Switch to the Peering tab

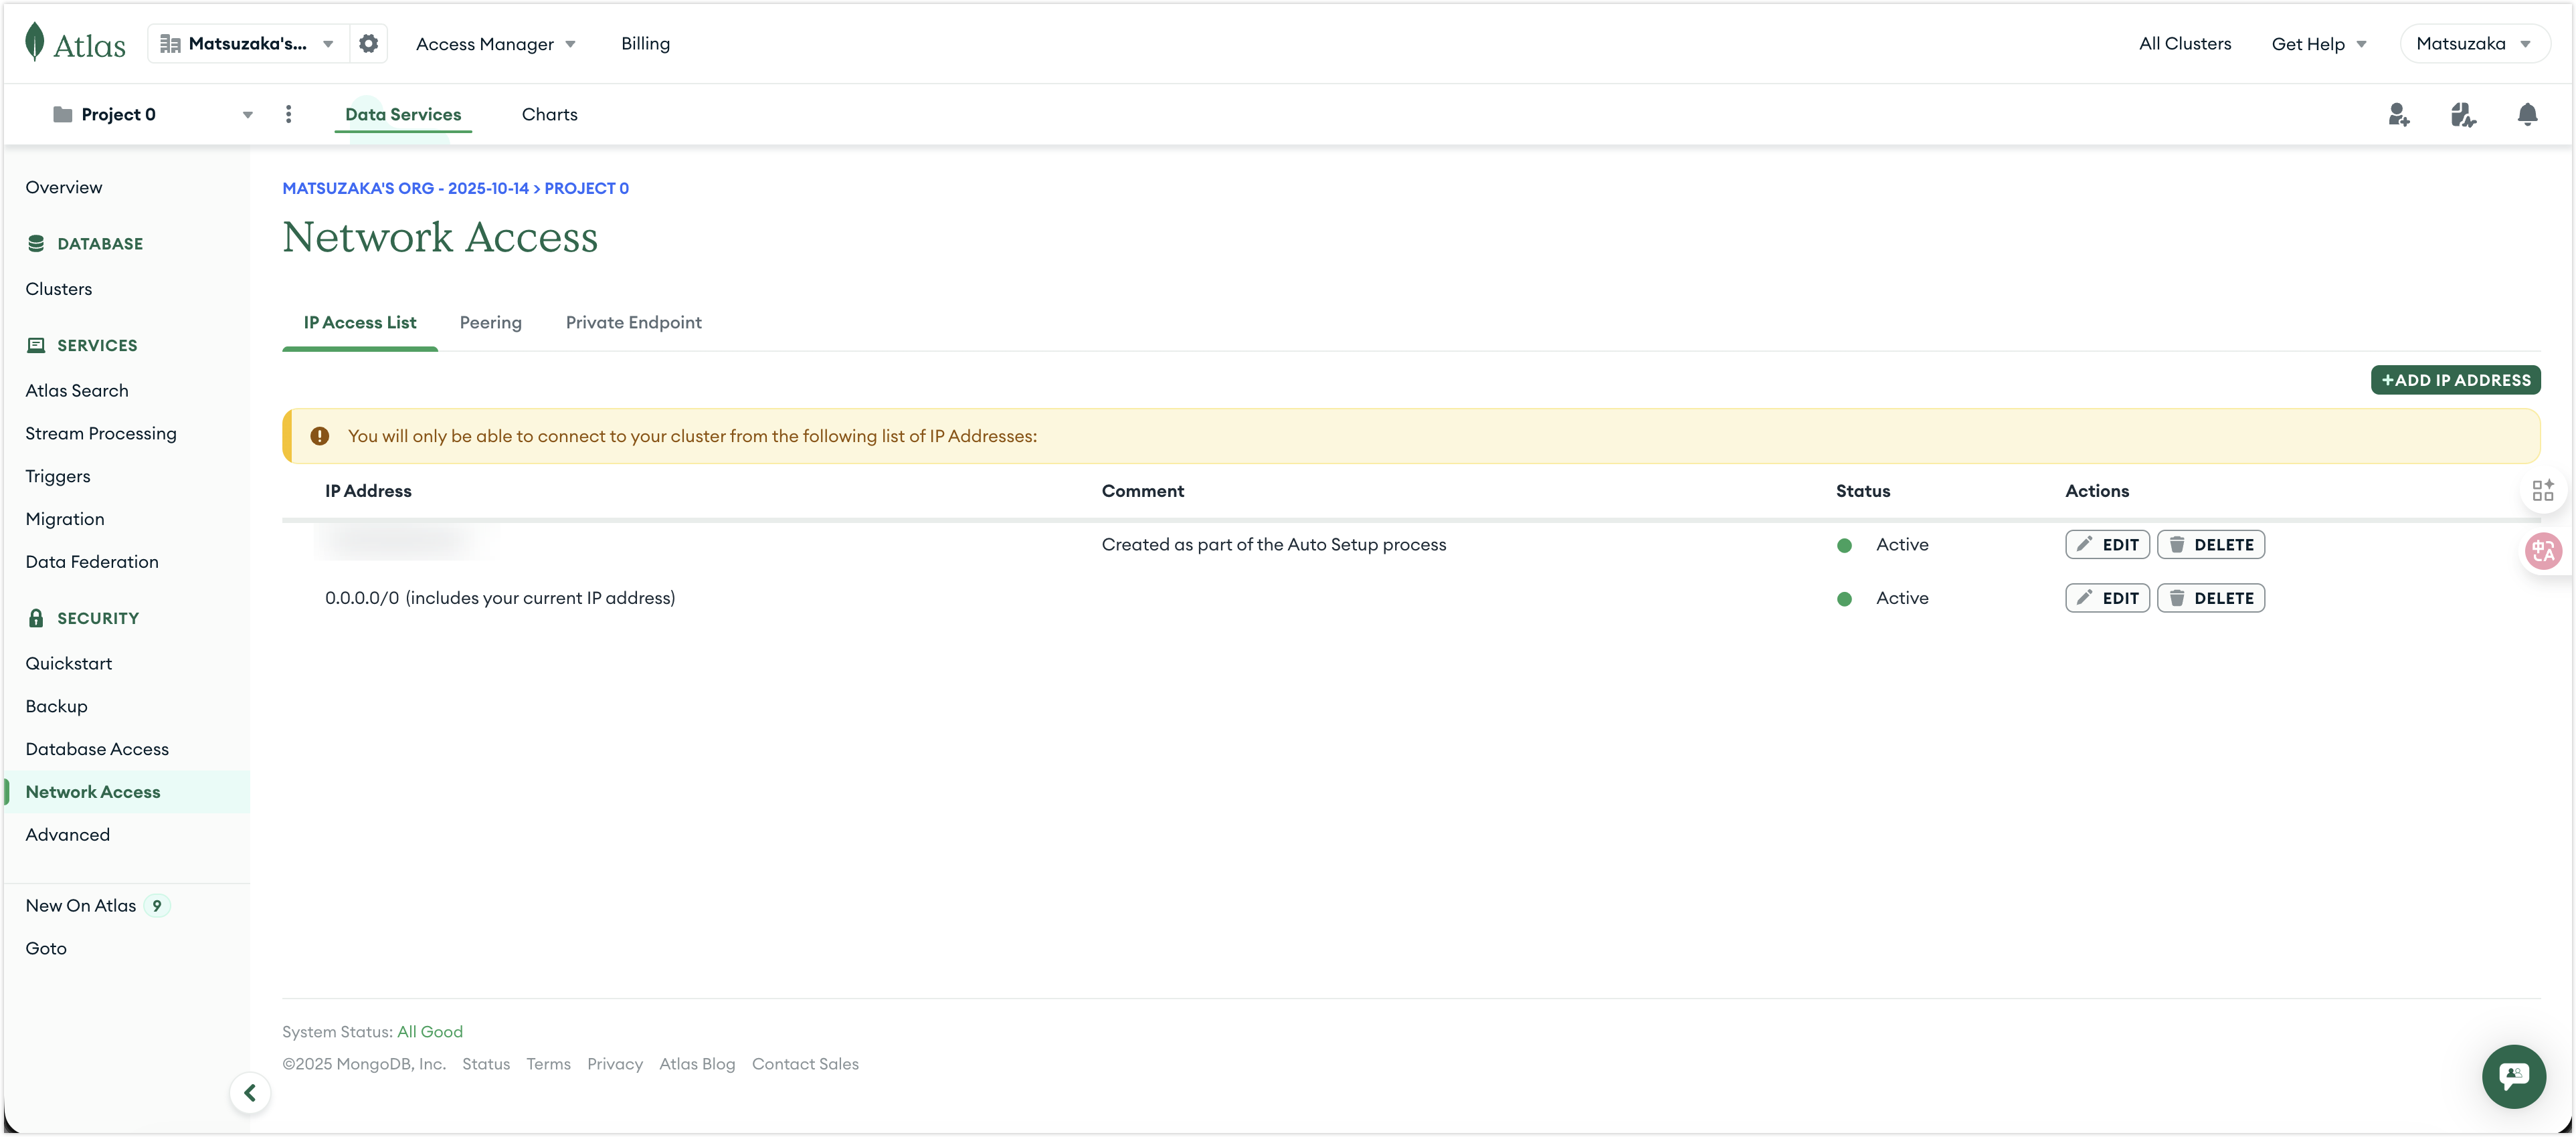click(490, 323)
